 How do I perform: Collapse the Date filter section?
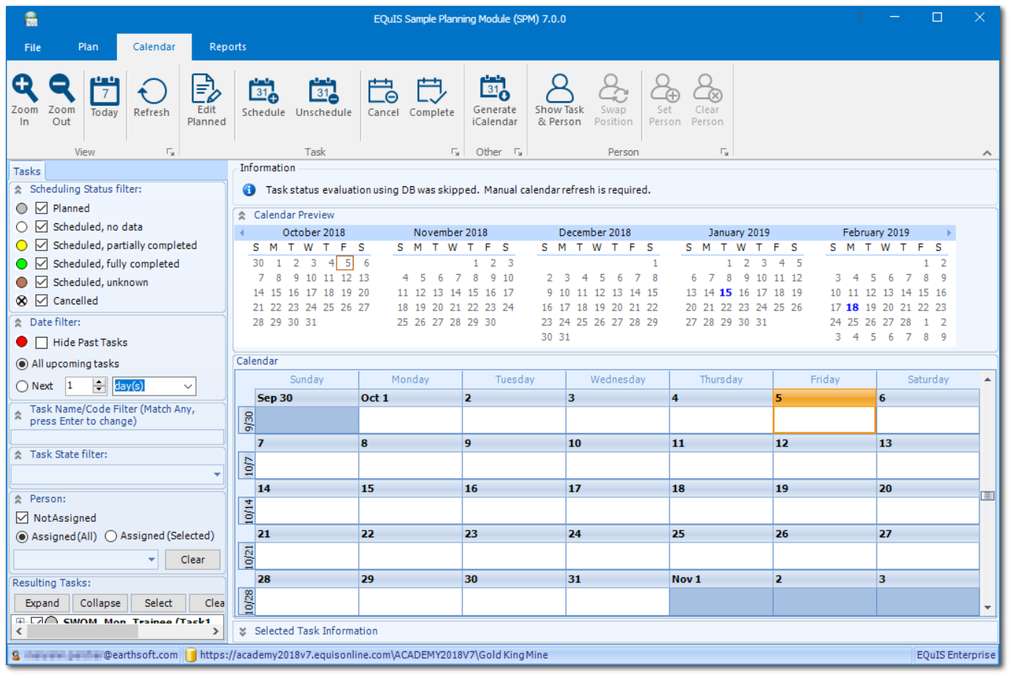pyautogui.click(x=18, y=323)
